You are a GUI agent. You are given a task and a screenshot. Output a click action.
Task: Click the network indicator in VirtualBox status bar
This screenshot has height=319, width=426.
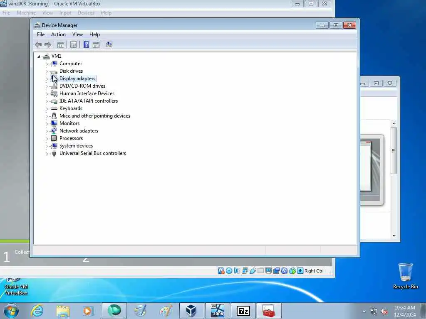tap(245, 271)
